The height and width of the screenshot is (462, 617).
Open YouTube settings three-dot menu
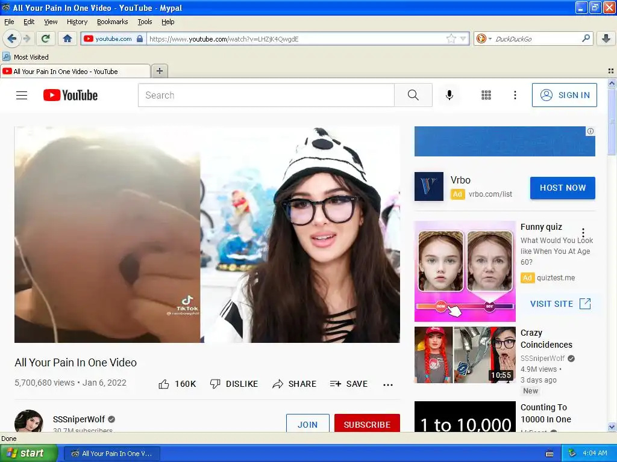click(x=515, y=95)
